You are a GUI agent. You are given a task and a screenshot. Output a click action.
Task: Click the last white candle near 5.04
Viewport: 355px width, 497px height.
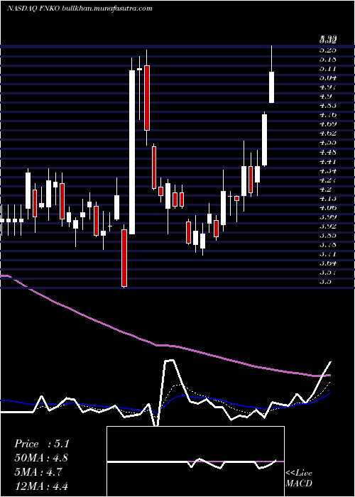click(272, 87)
